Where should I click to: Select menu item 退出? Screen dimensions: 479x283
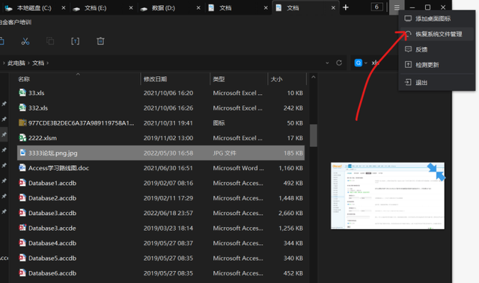[x=436, y=82]
